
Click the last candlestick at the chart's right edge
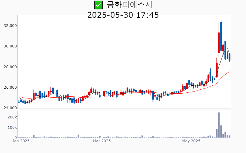pyautogui.click(x=229, y=57)
